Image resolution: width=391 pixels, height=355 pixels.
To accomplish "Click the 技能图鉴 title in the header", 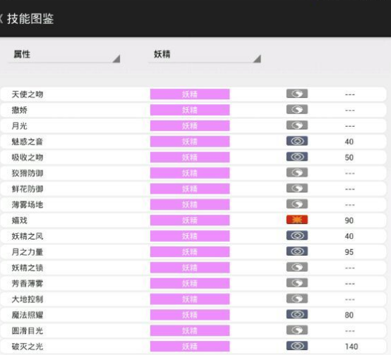I will pyautogui.click(x=30, y=19).
